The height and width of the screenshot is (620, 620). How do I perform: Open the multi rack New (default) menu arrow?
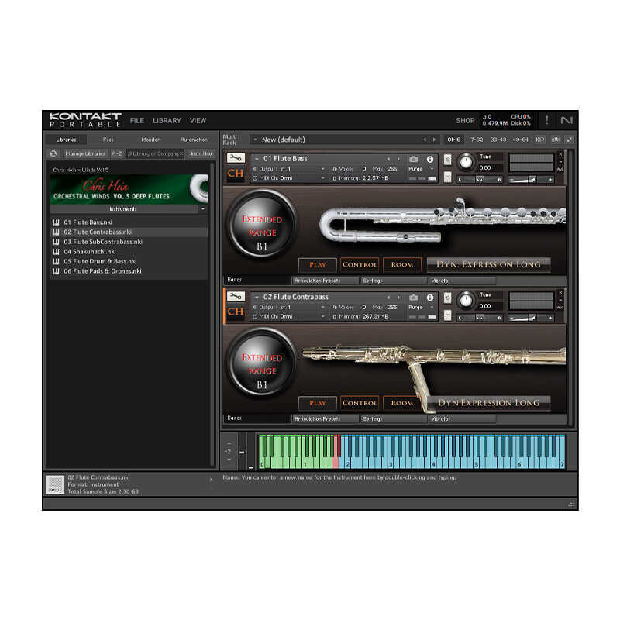pyautogui.click(x=255, y=139)
